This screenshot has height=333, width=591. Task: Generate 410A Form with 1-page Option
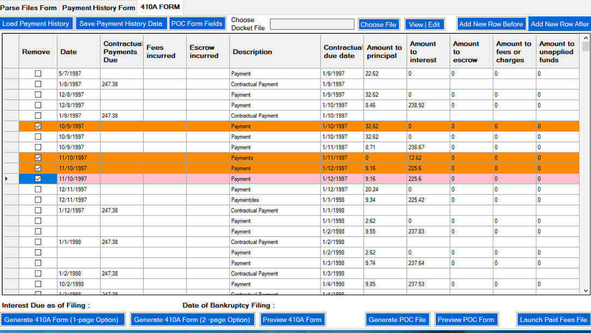[63, 320]
